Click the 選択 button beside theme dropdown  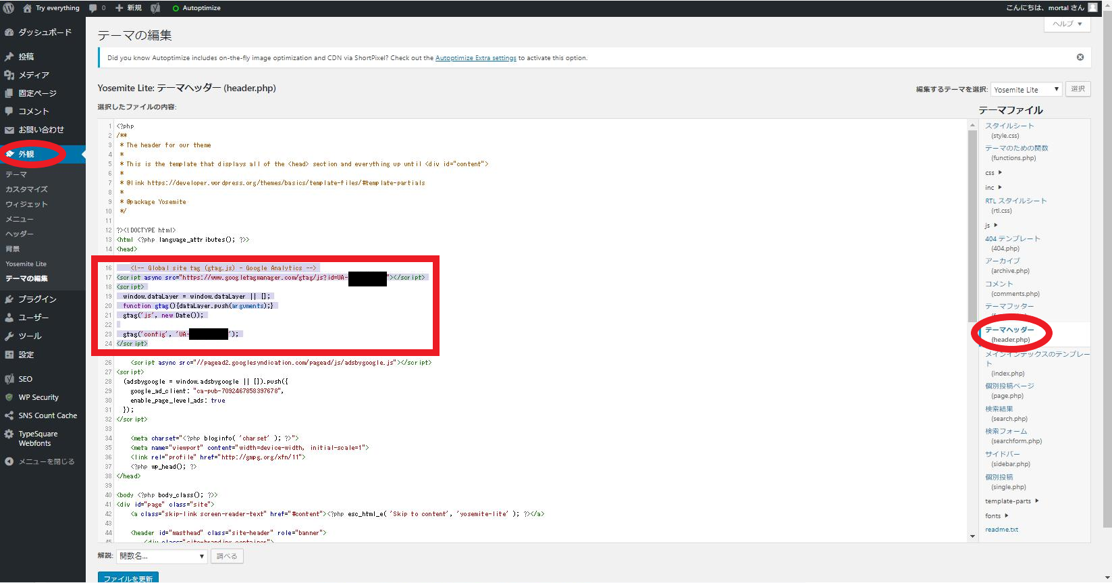tap(1078, 89)
